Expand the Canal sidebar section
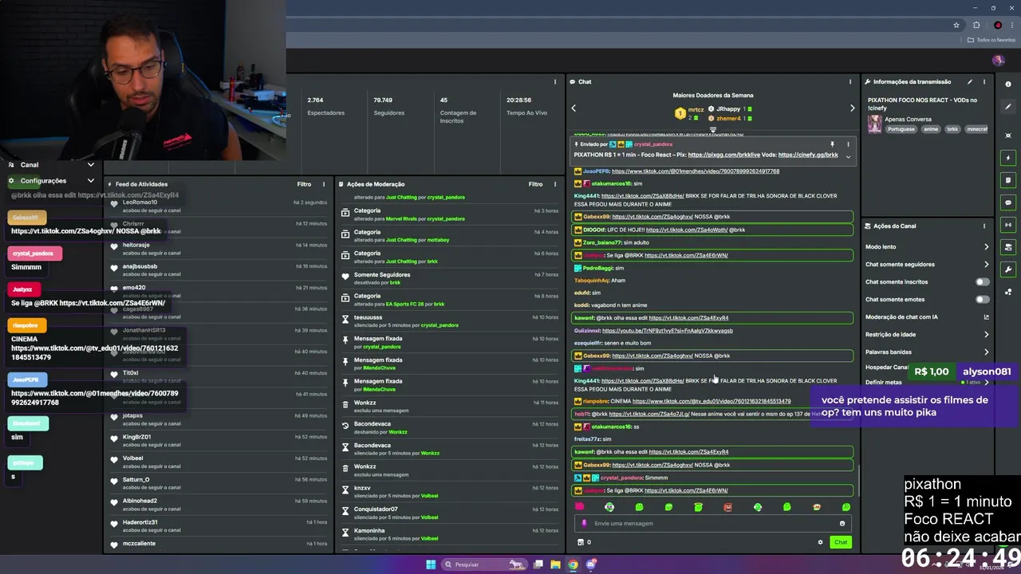The height and width of the screenshot is (574, 1021). click(91, 165)
